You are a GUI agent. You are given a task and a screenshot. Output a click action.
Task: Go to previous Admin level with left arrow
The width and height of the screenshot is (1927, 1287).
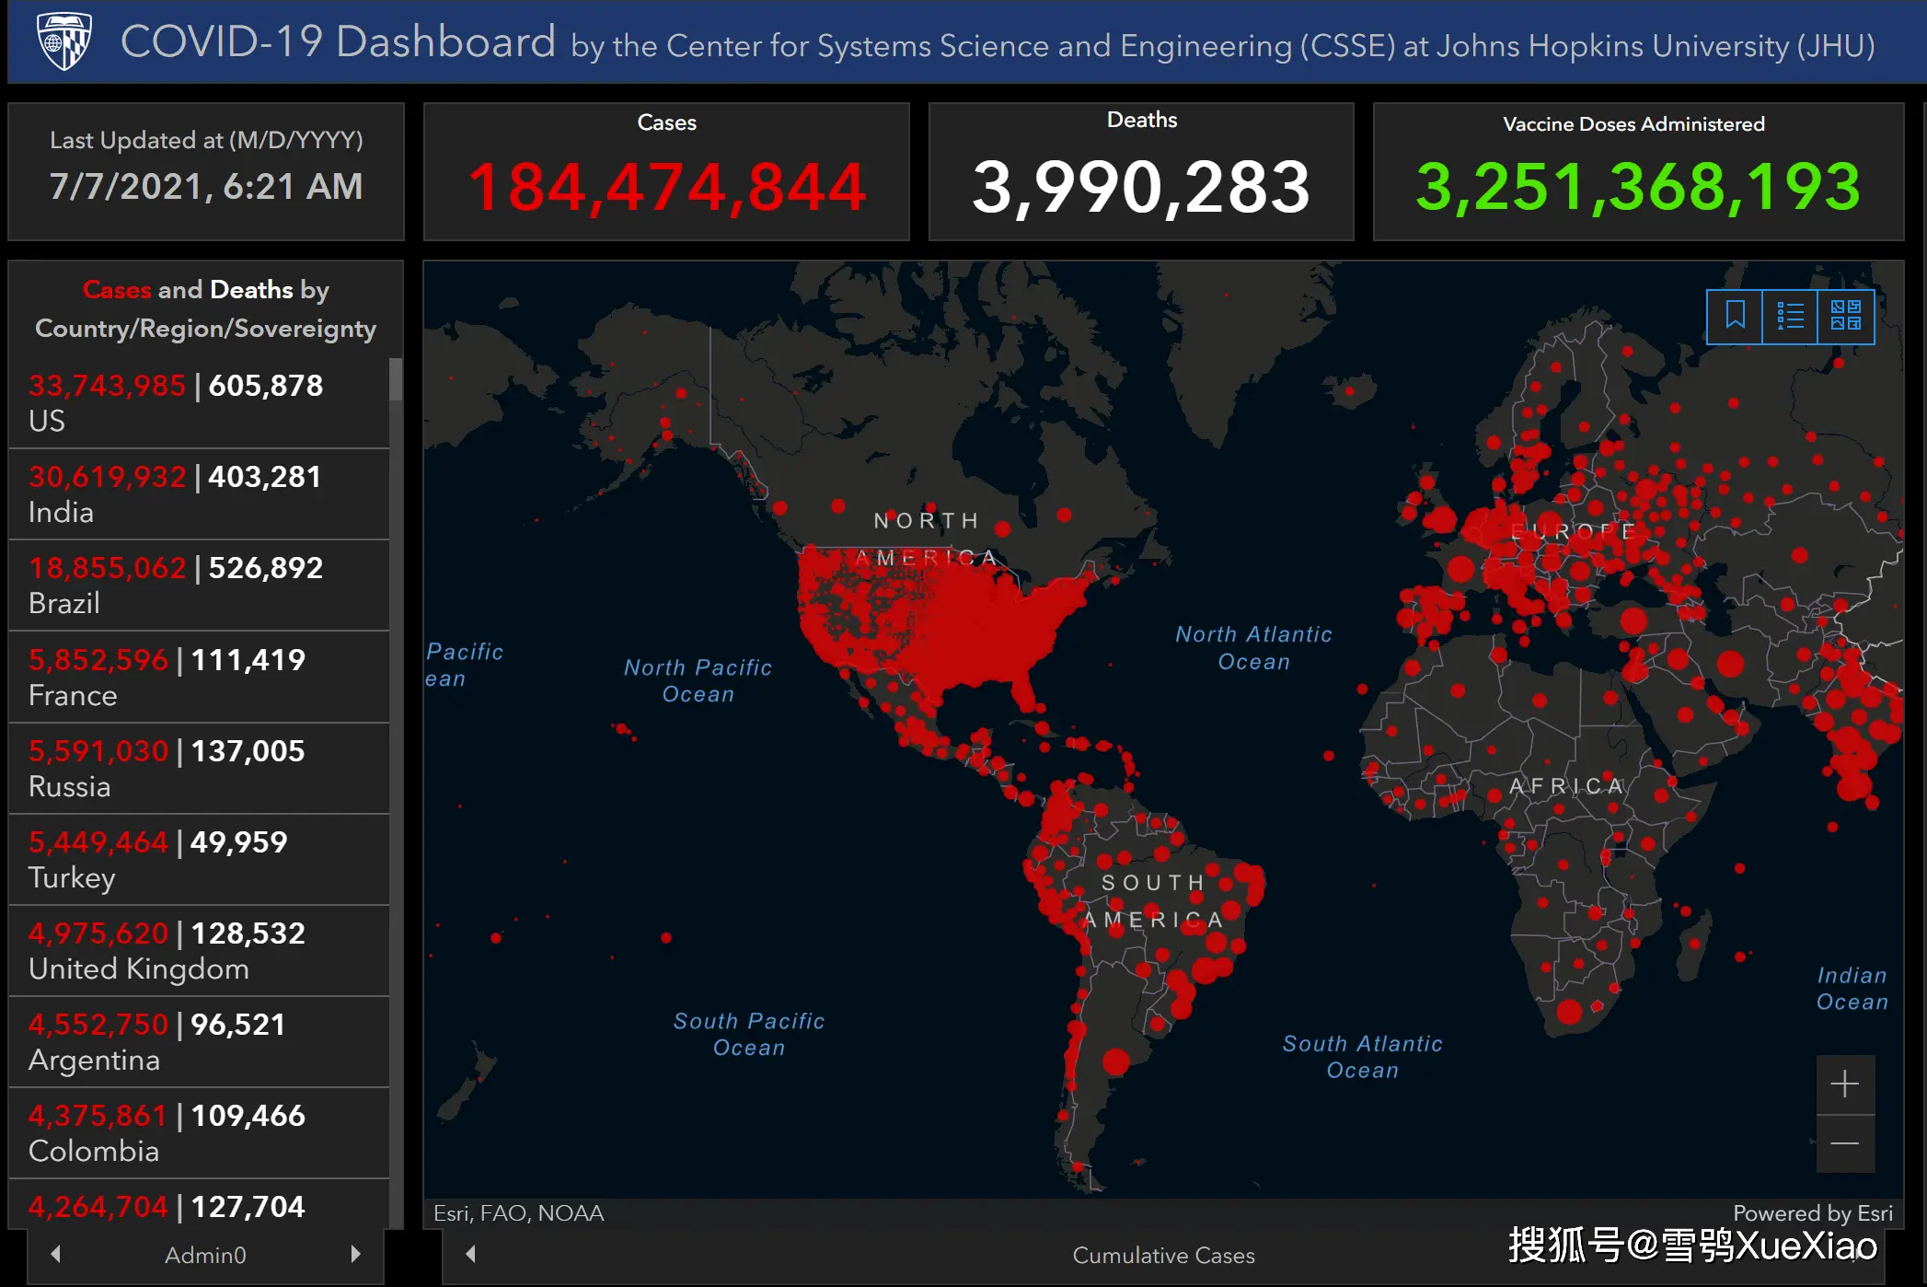(x=56, y=1254)
